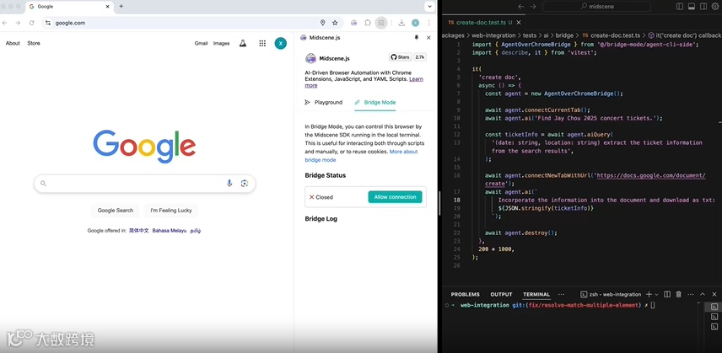Split the terminal

[x=666, y=295]
